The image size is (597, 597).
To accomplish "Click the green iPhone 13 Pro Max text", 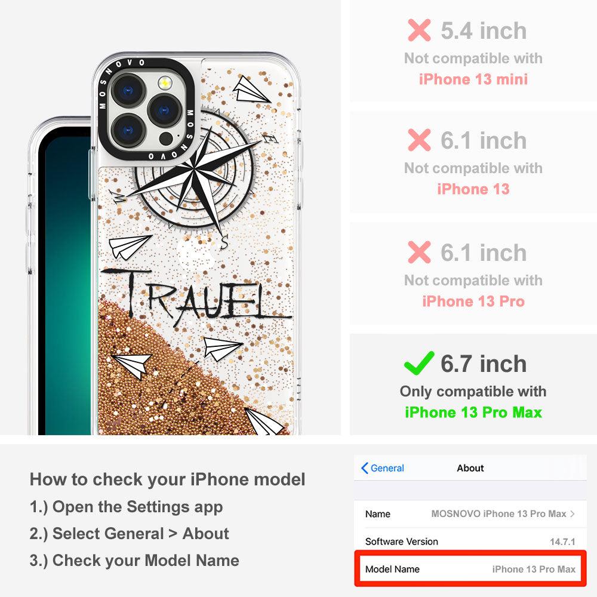I will tap(473, 413).
